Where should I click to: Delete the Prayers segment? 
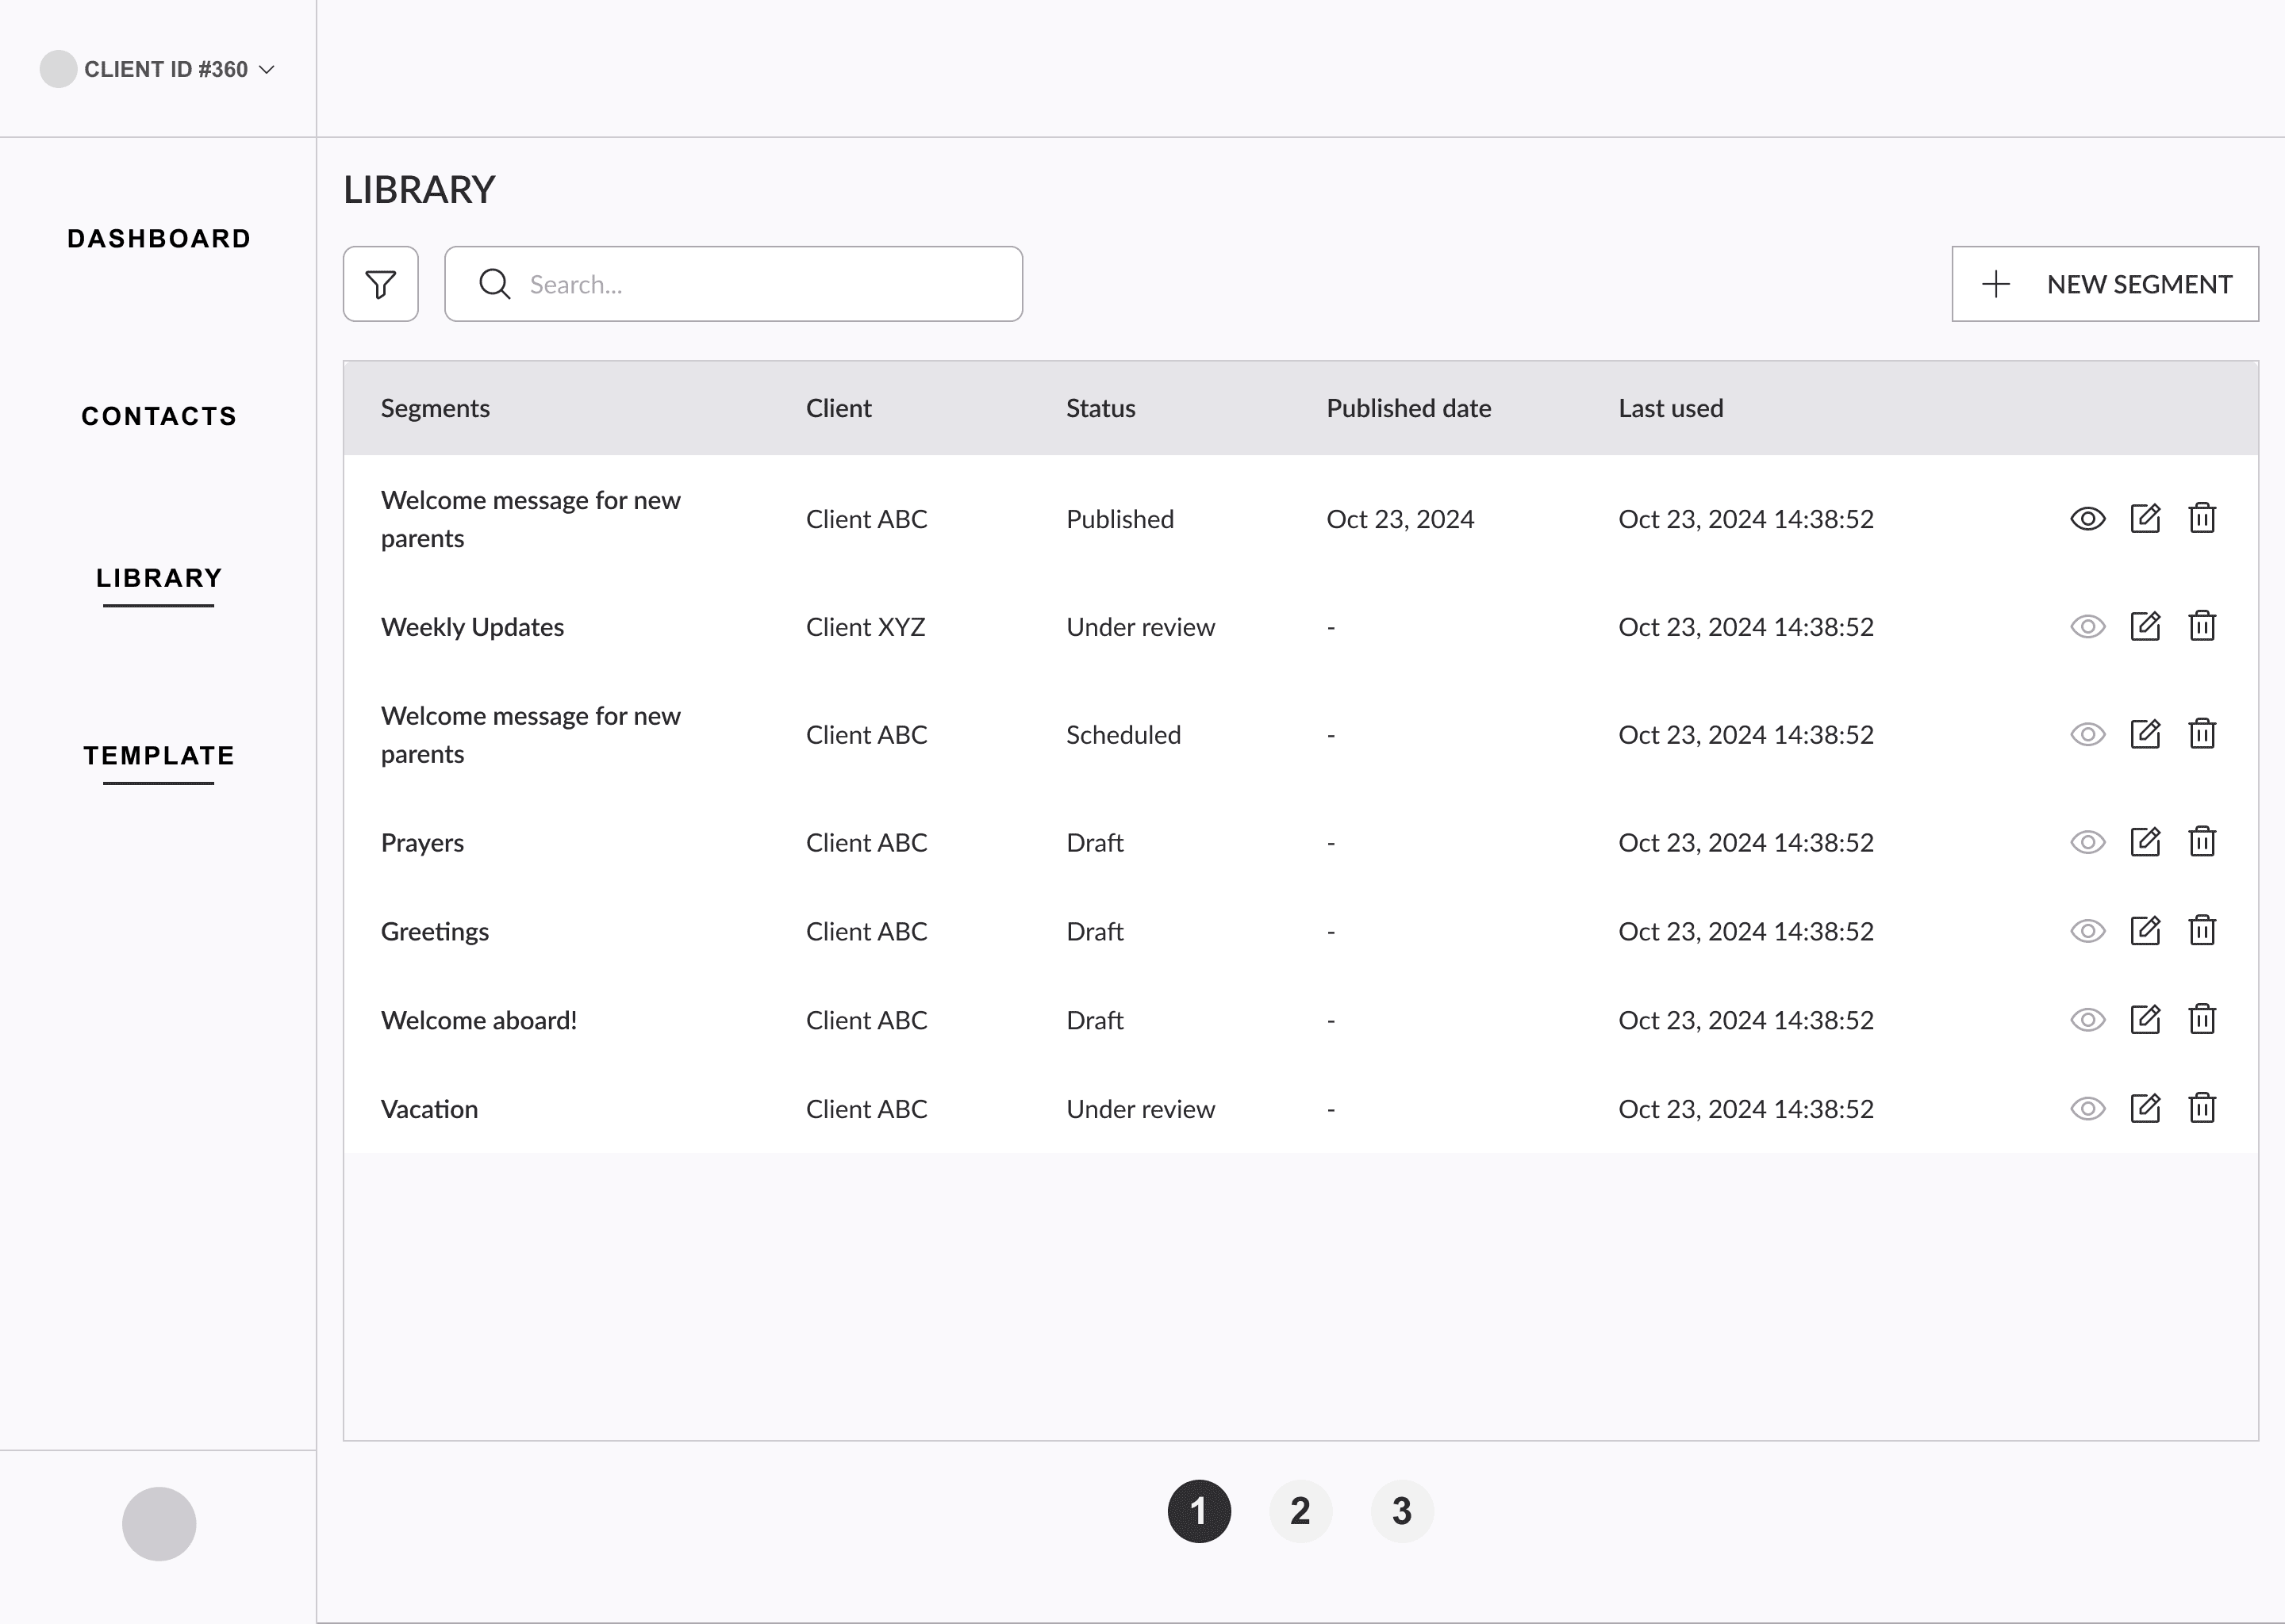point(2202,842)
